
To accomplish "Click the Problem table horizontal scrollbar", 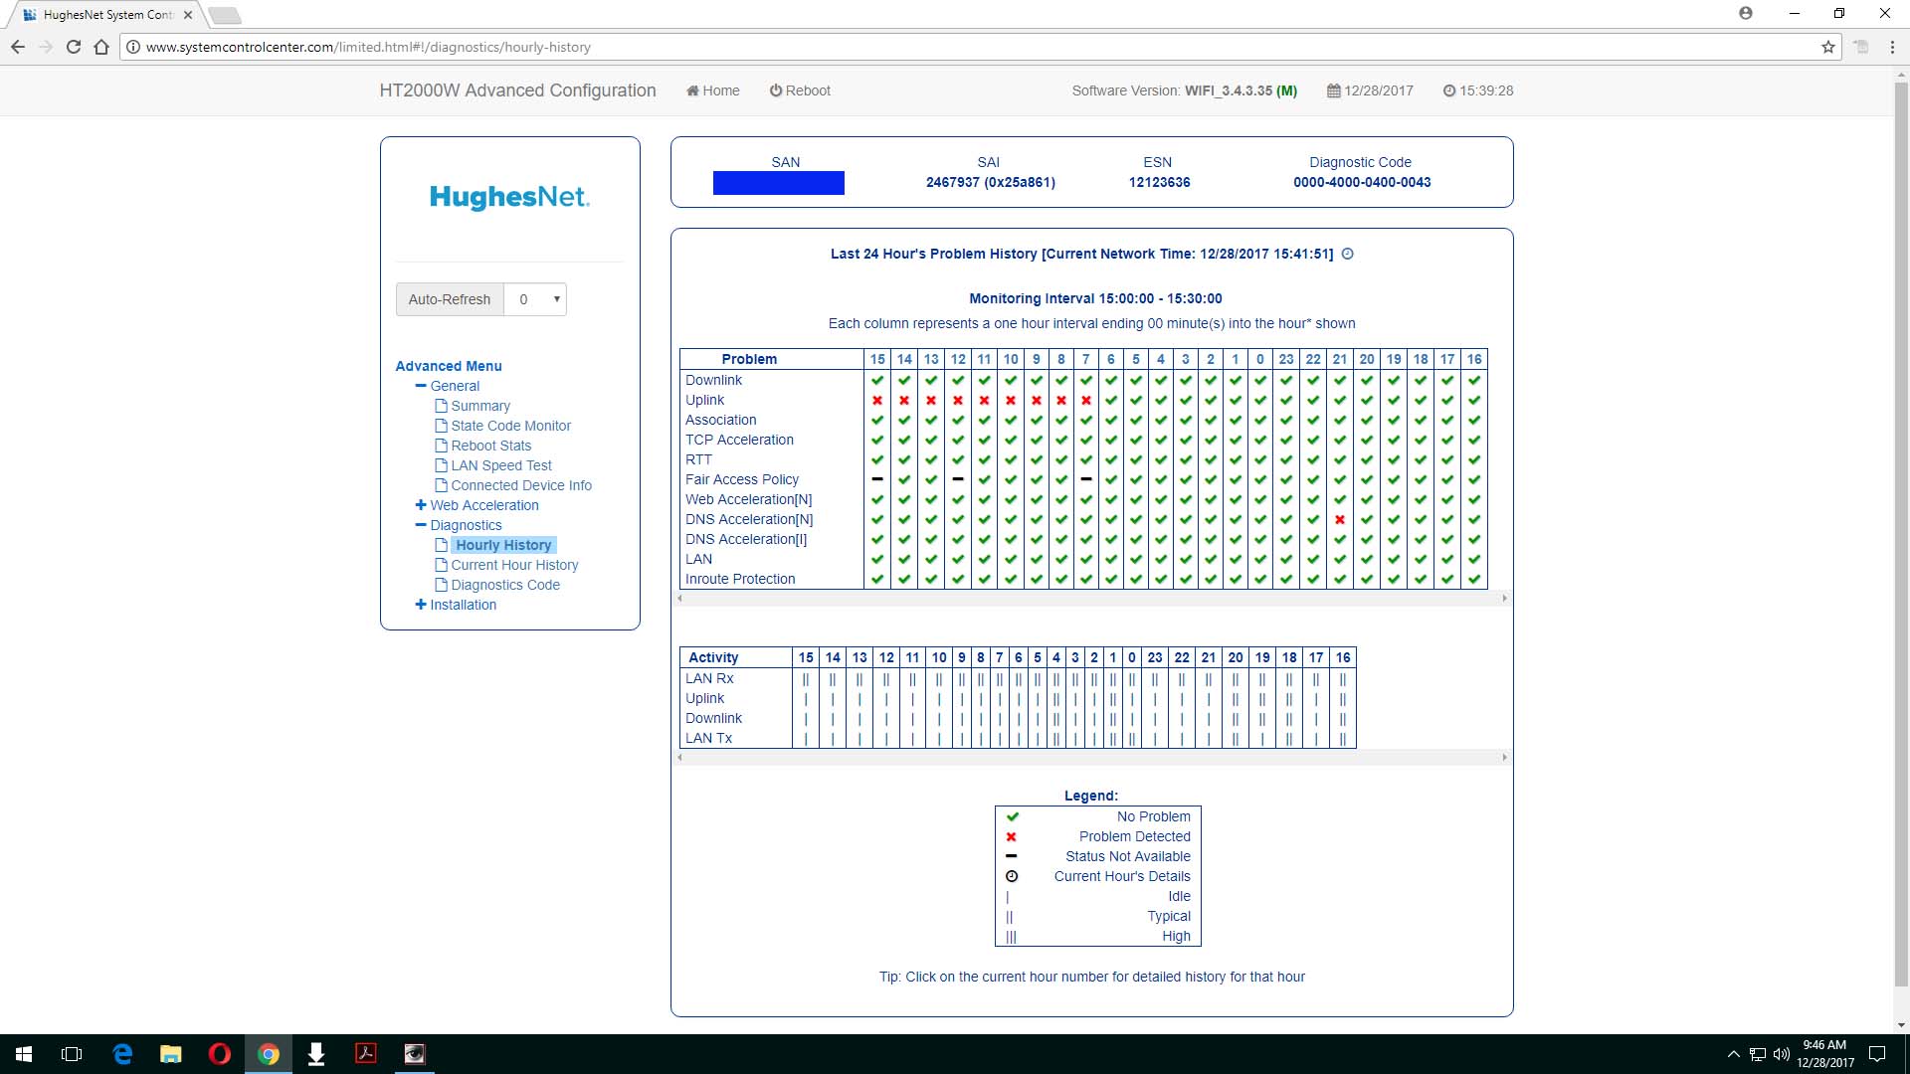I will (1092, 599).
